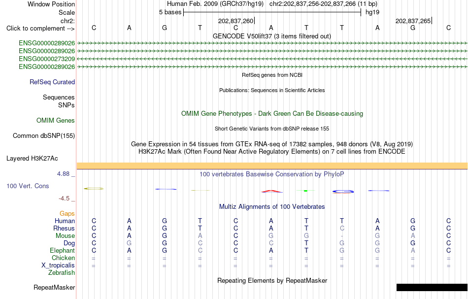The height and width of the screenshot is (299, 468).
Task: Click the 202,837,265 coordinate marker
Action: 413,21
